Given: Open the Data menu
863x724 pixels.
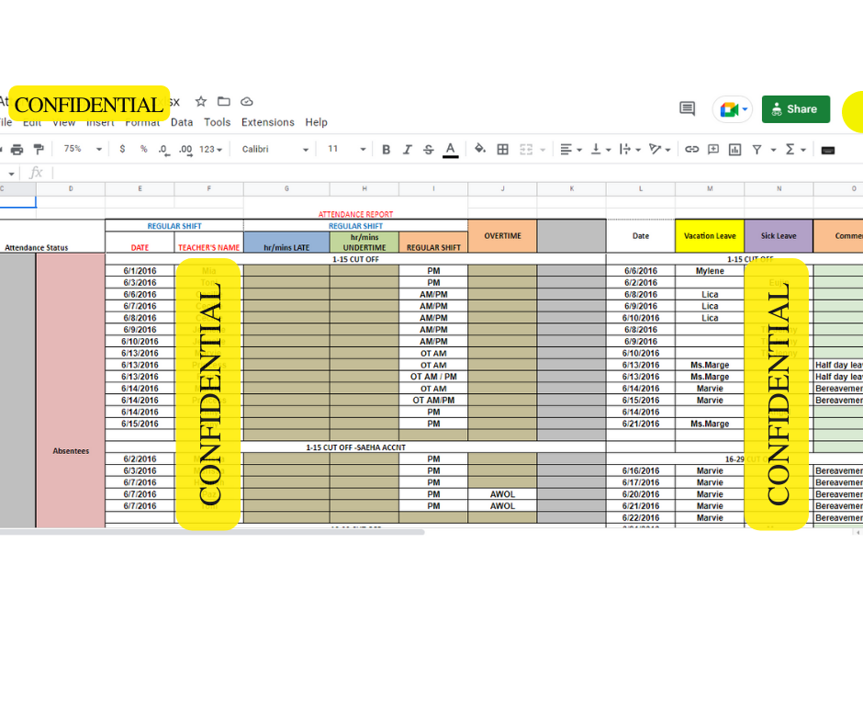Looking at the screenshot, I should (x=182, y=122).
